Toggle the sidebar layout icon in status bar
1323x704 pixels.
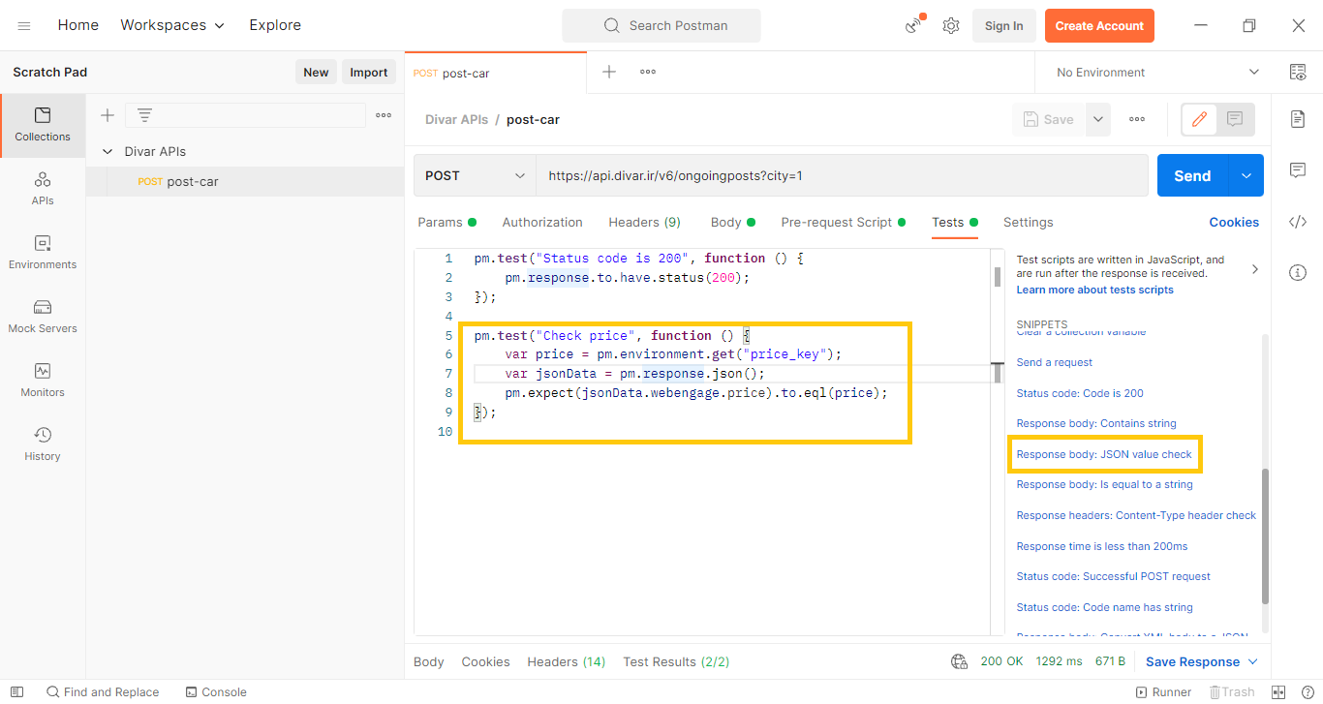[16, 692]
